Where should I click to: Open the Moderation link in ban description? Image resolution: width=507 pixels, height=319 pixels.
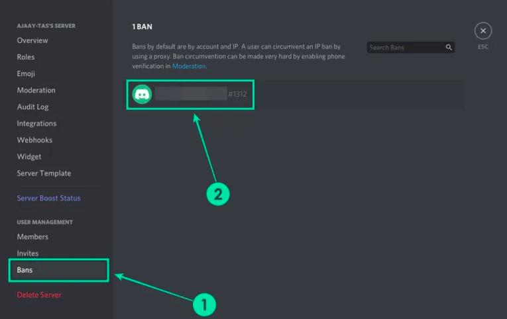coord(189,66)
